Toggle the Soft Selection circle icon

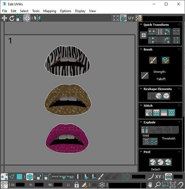[x=127, y=177]
